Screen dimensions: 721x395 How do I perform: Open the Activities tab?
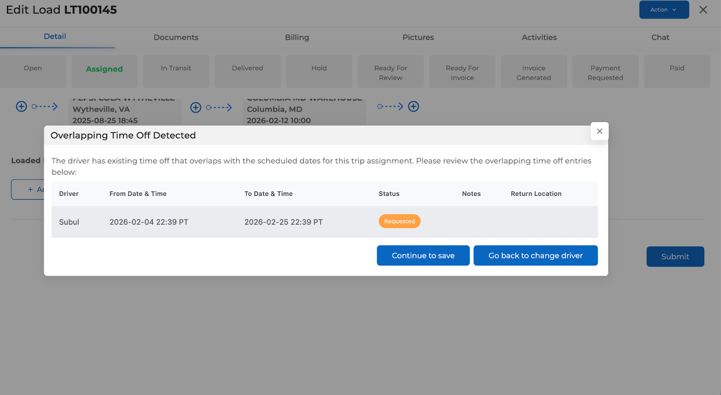pyautogui.click(x=539, y=37)
